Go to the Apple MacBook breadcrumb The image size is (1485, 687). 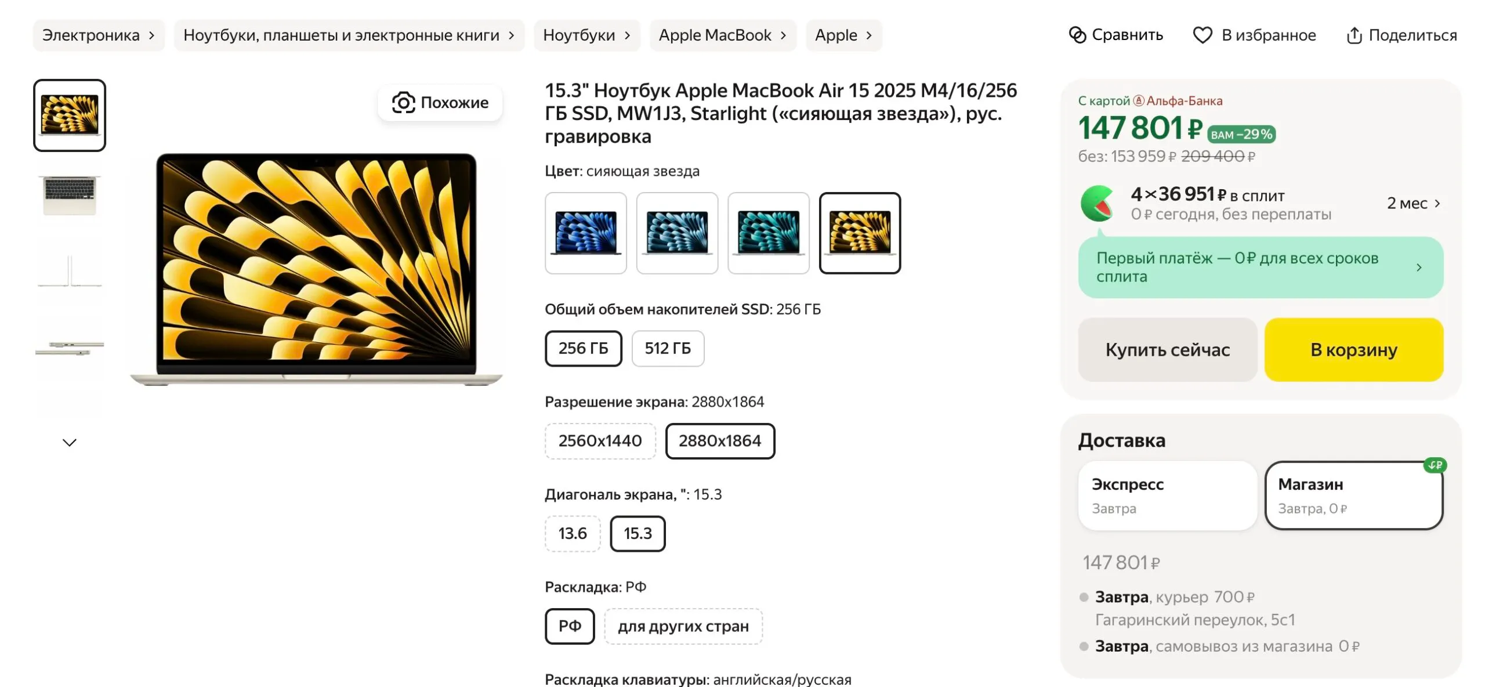click(722, 35)
